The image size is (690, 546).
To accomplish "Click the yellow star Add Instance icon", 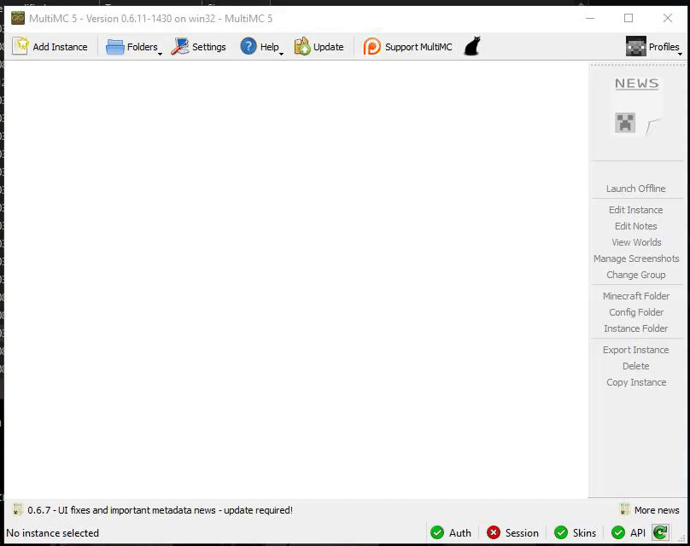I will [x=20, y=46].
